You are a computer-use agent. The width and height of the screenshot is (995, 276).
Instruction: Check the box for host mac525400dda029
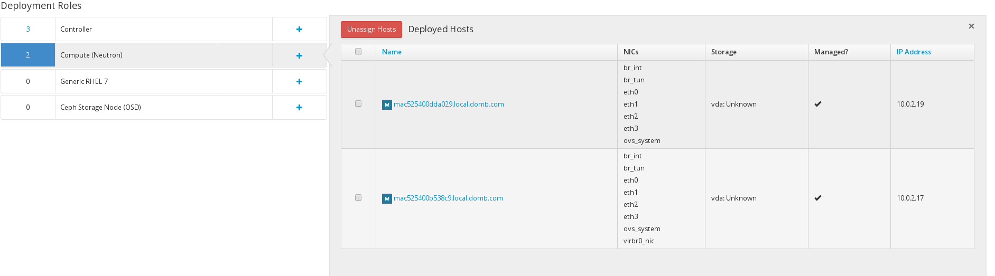tap(358, 103)
